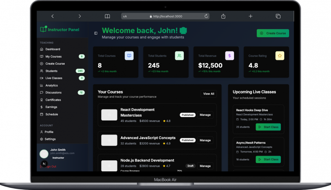Viewport: 331px width, 190px height.
Task: Start the Async/Await Patterns class
Action: coord(268,160)
